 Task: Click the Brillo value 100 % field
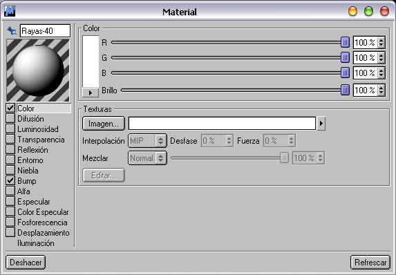[x=365, y=90]
